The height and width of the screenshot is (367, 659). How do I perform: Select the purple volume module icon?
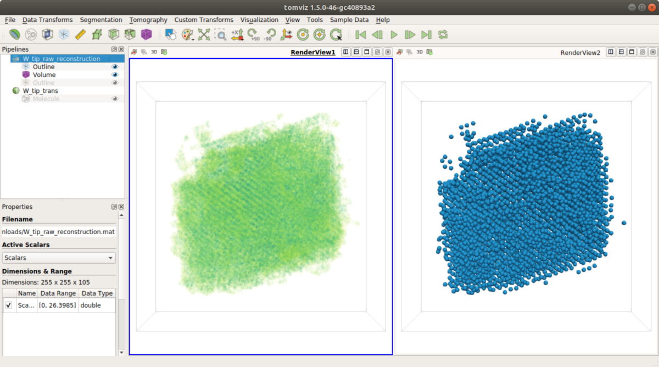coord(146,35)
